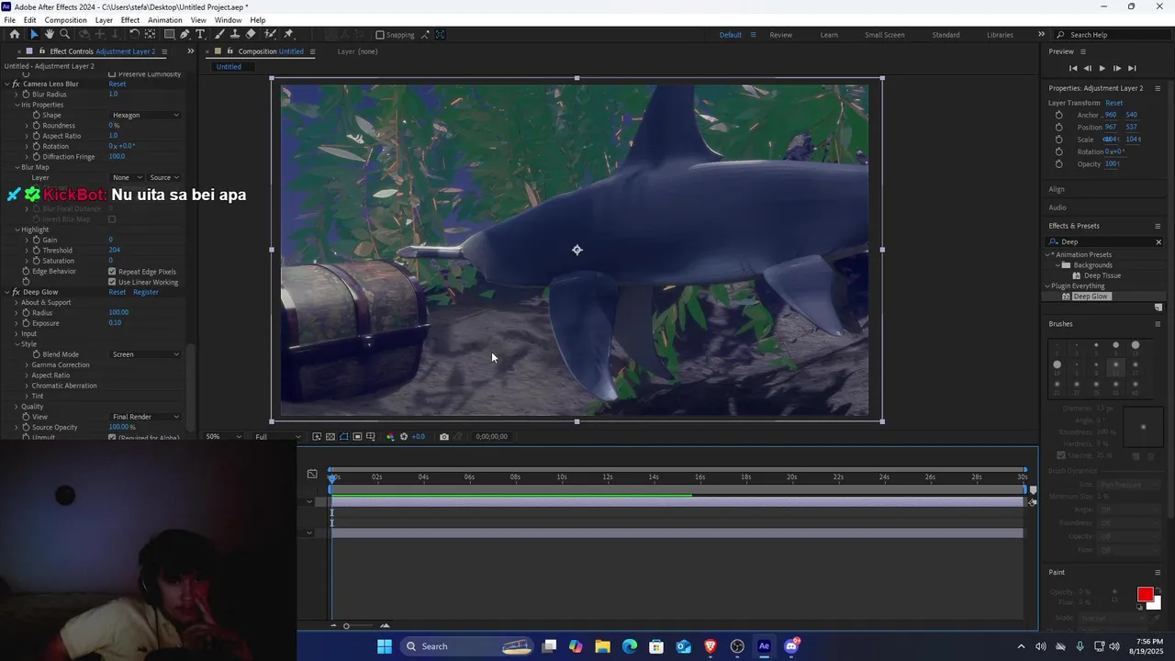Toggle the Blur Radius stopwatch
The image size is (1175, 661).
click(26, 95)
